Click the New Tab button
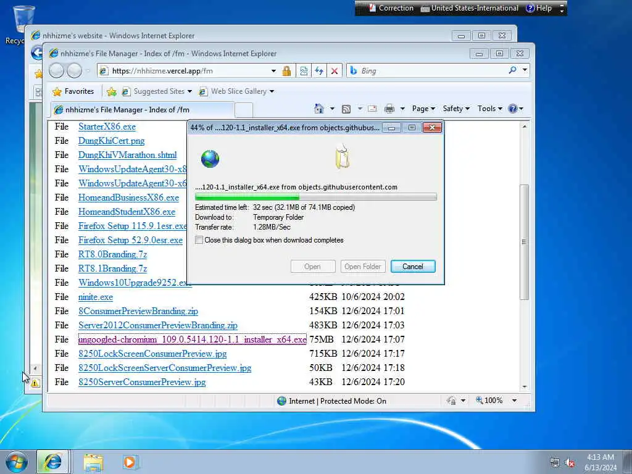 243,110
